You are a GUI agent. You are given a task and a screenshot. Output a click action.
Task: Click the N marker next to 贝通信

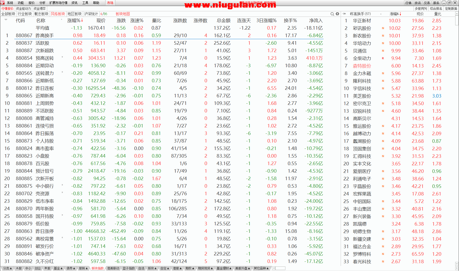[383, 51]
